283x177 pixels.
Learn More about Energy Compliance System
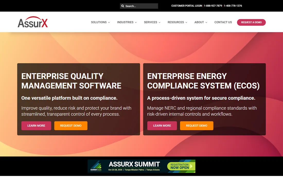click(162, 126)
